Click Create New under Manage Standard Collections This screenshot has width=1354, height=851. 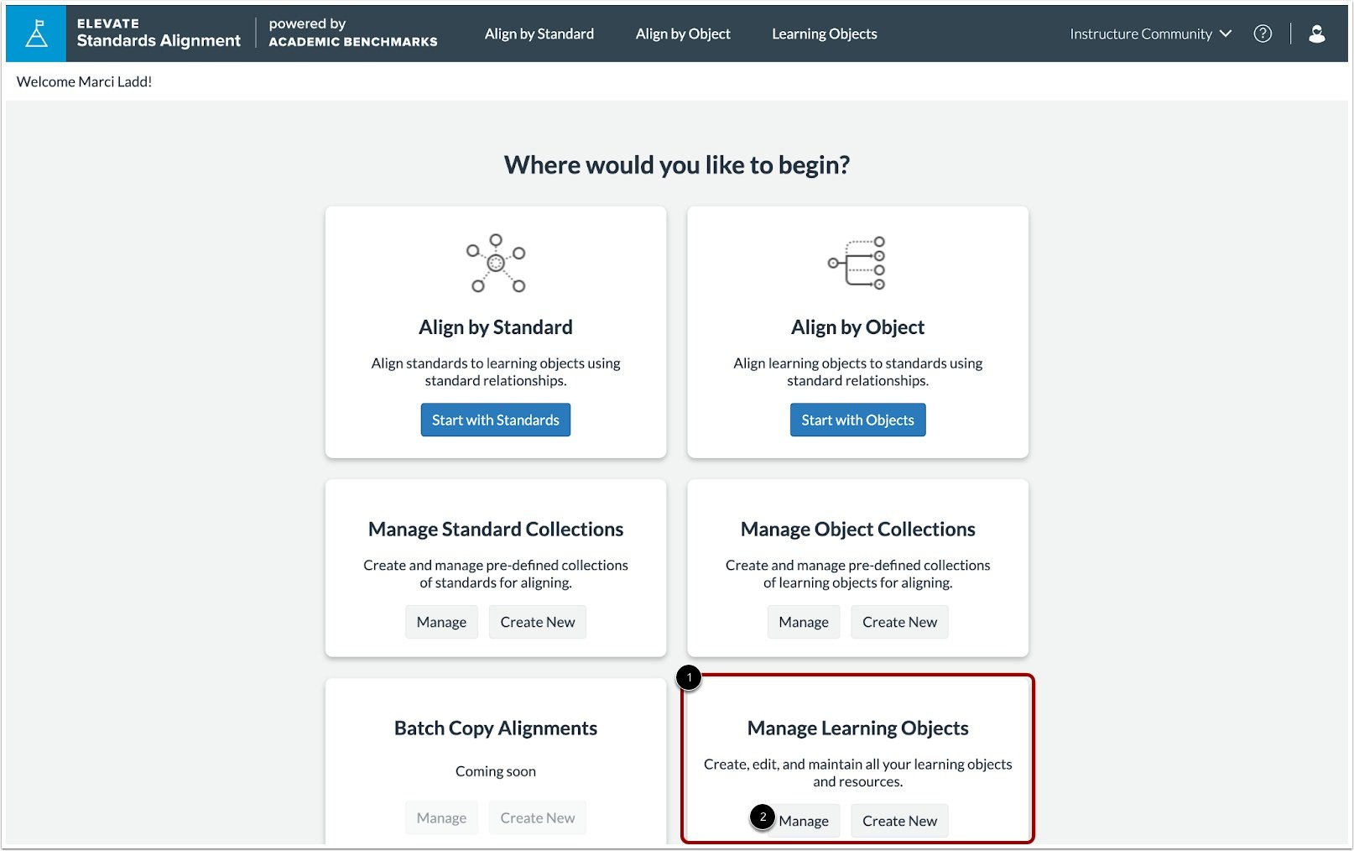[537, 622]
